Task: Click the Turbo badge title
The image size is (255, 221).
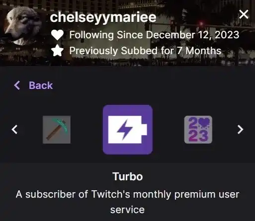Action: [x=128, y=177]
